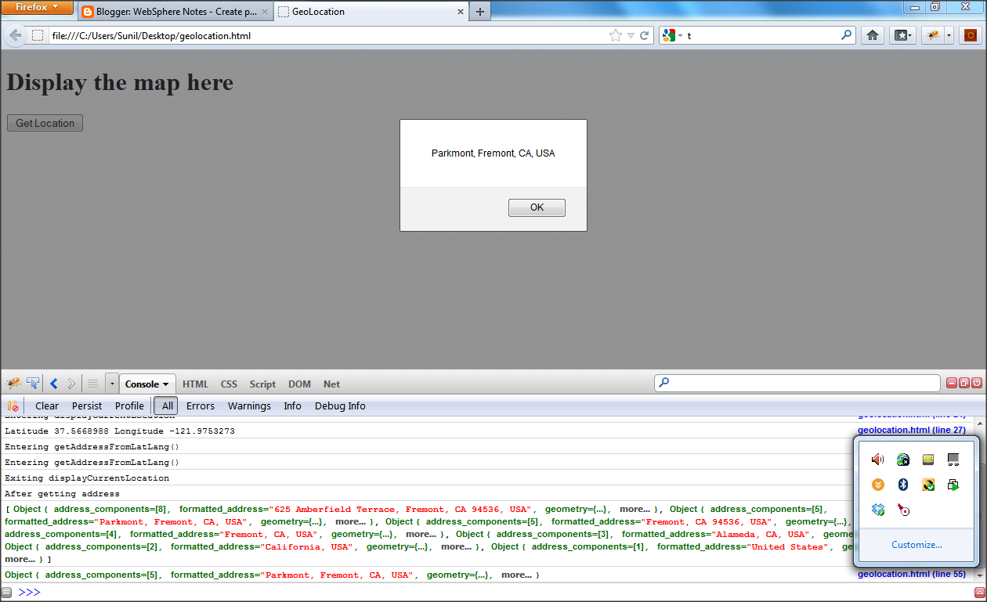Clear the Firebug console
Viewport: 987px width, 602px height.
[47, 406]
